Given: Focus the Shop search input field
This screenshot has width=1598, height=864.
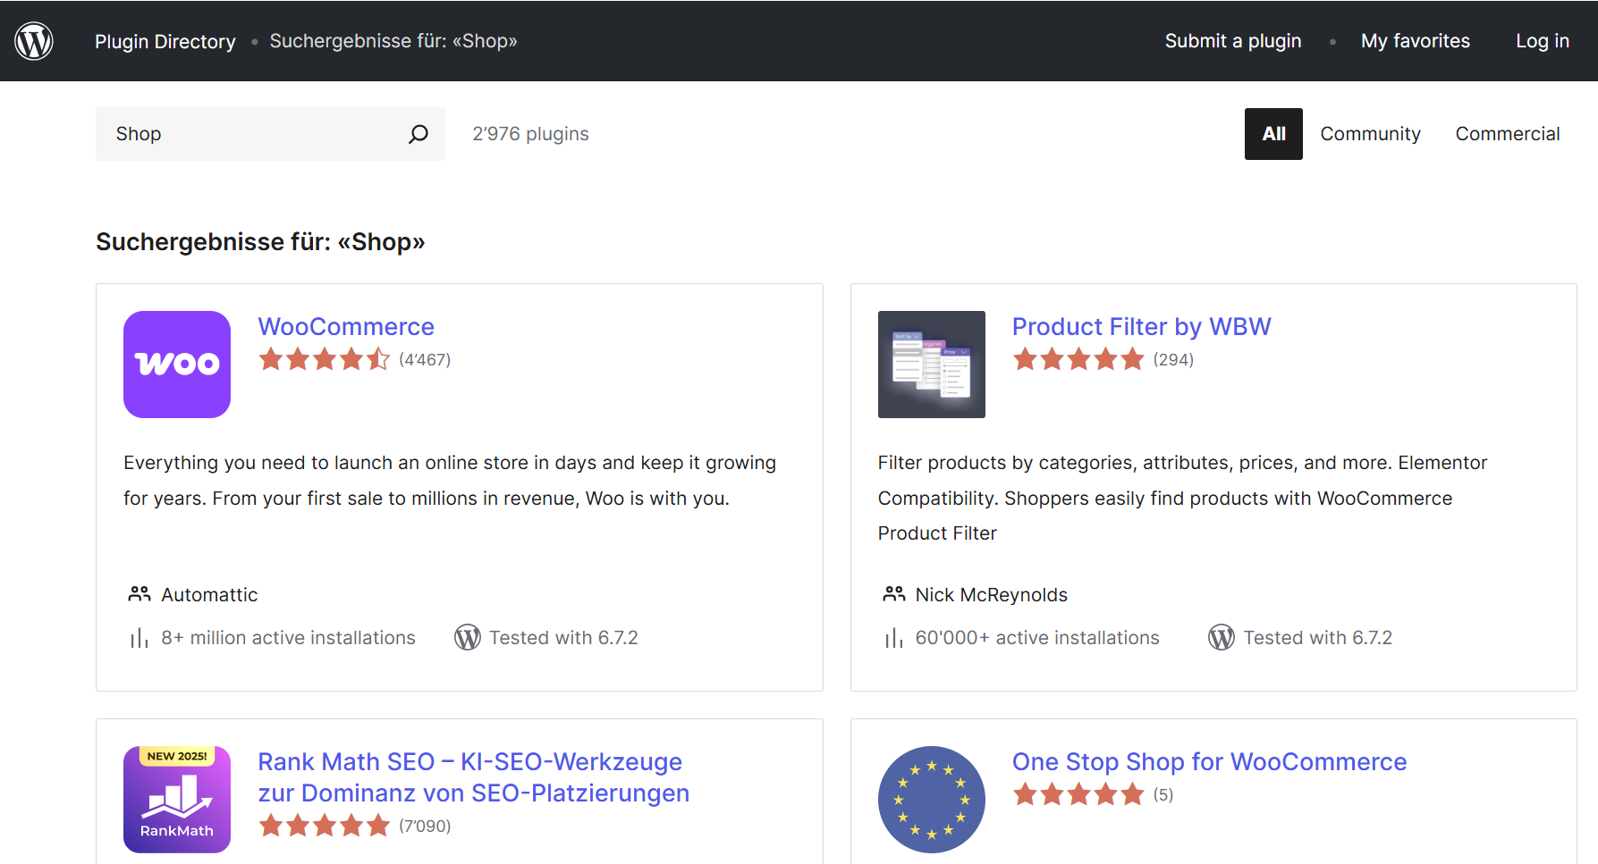Looking at the screenshot, I should [250, 134].
